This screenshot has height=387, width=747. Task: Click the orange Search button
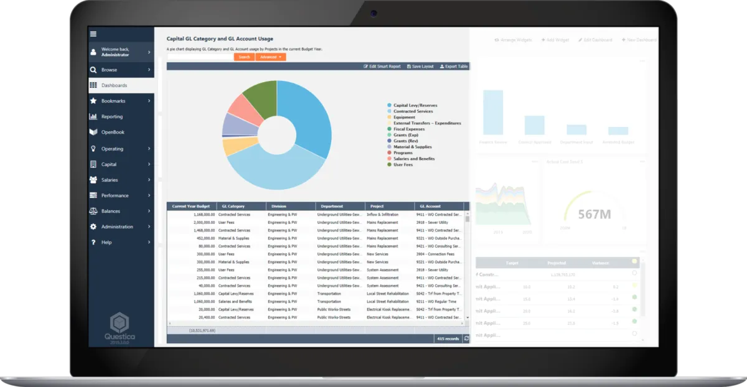[245, 57]
